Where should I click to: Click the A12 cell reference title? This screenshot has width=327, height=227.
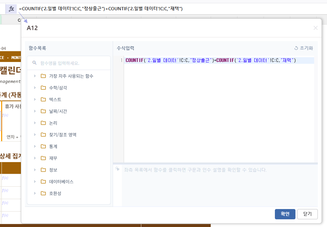[32, 28]
